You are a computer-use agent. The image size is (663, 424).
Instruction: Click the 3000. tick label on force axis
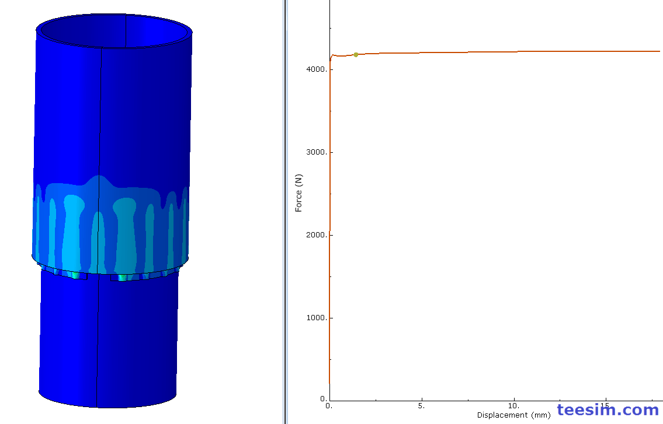click(x=317, y=152)
